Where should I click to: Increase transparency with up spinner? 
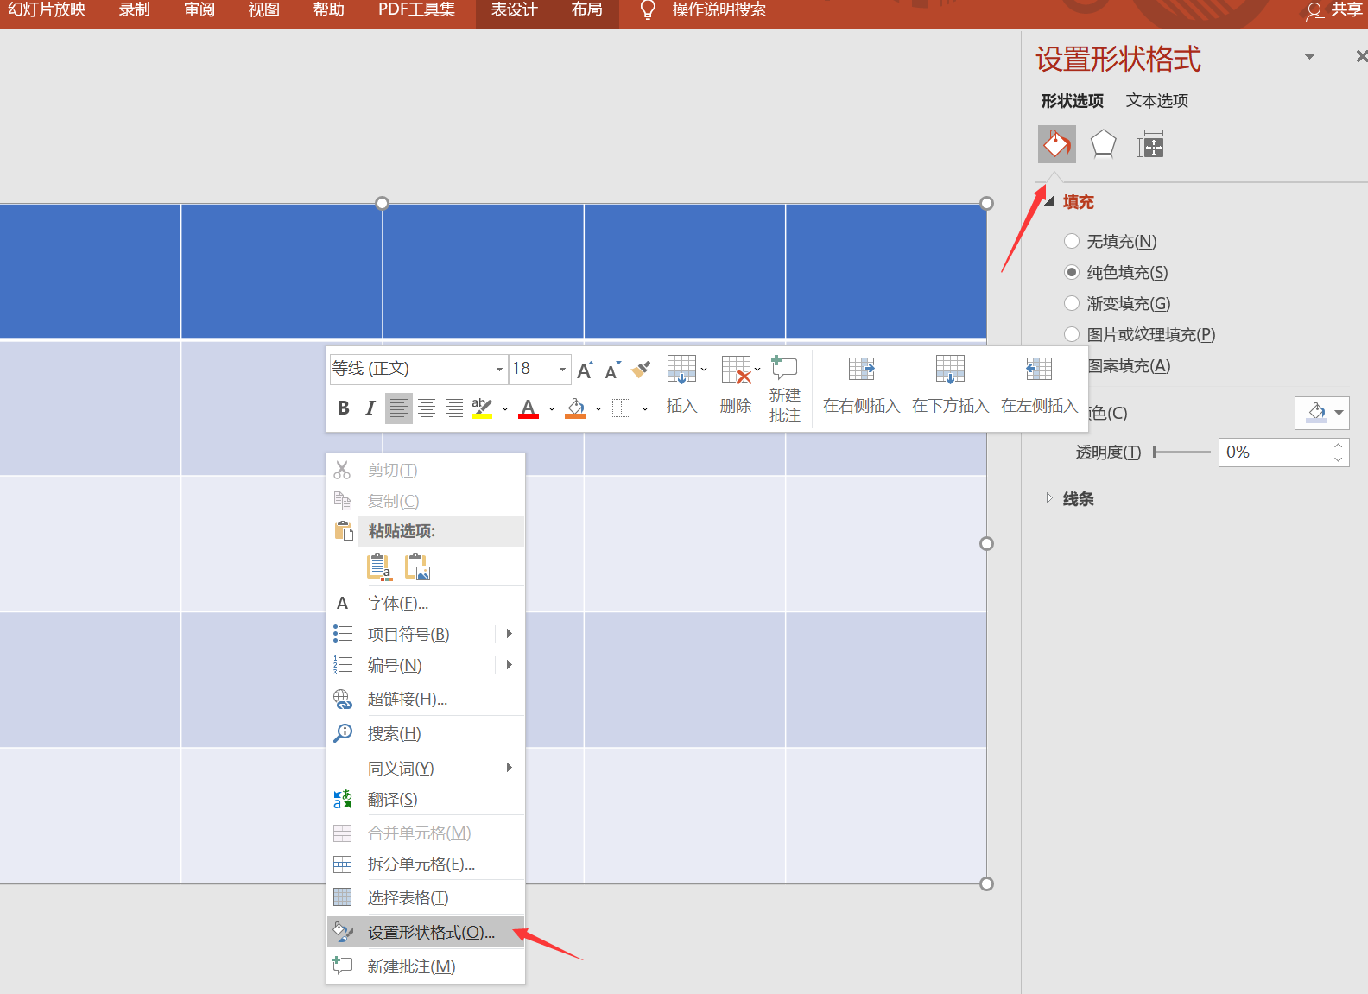[x=1339, y=445]
